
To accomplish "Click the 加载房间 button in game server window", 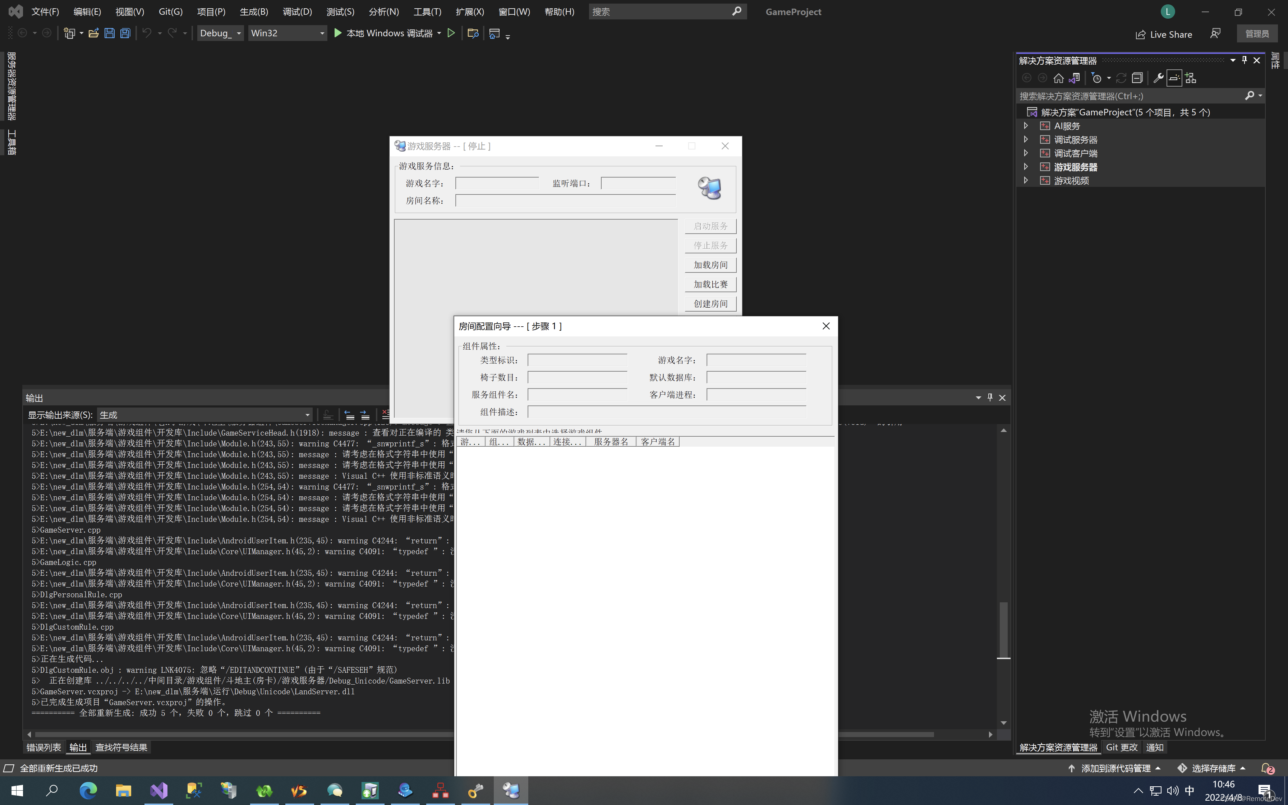I will 710,264.
